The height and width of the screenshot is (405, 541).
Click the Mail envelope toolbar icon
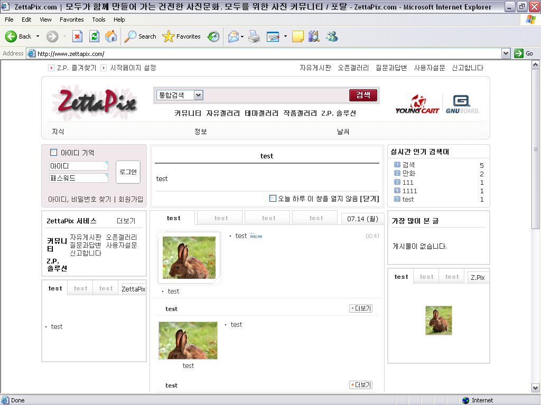click(233, 36)
